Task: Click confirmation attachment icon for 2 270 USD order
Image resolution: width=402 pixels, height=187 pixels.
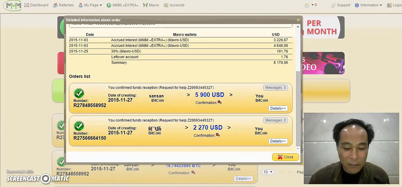Action: 218,135
